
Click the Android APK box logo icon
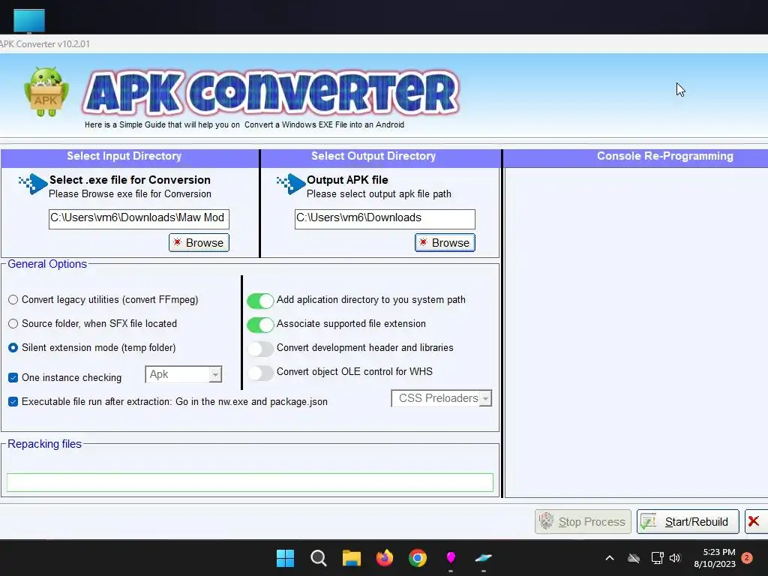[x=46, y=92]
